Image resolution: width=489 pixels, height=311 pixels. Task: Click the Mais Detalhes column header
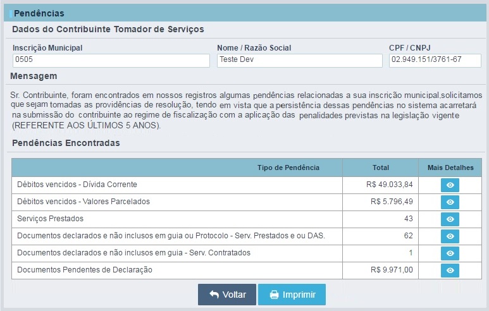point(450,168)
